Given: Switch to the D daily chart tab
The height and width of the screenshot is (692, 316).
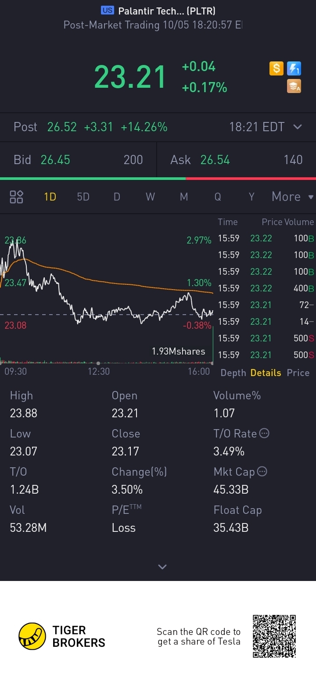Looking at the screenshot, I should tap(117, 197).
